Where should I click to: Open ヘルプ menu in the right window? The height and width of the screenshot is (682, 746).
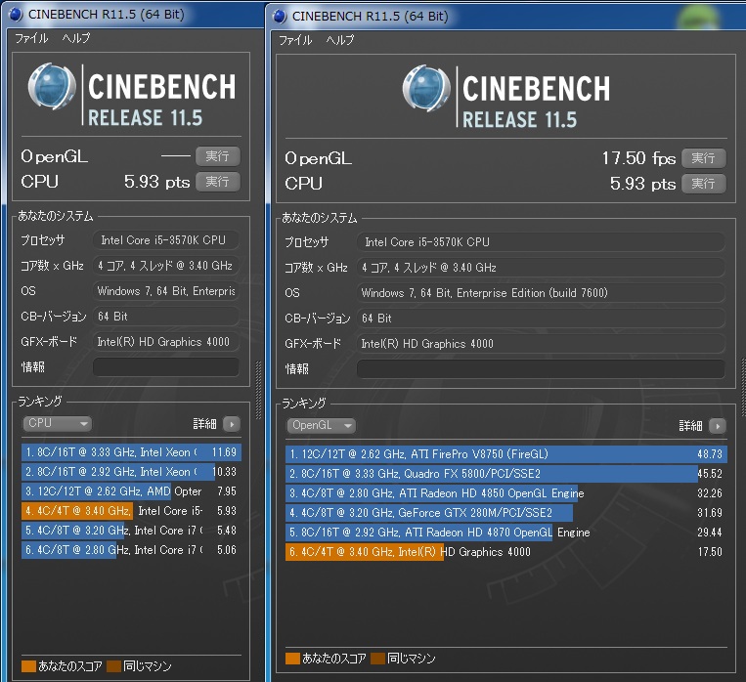[340, 40]
